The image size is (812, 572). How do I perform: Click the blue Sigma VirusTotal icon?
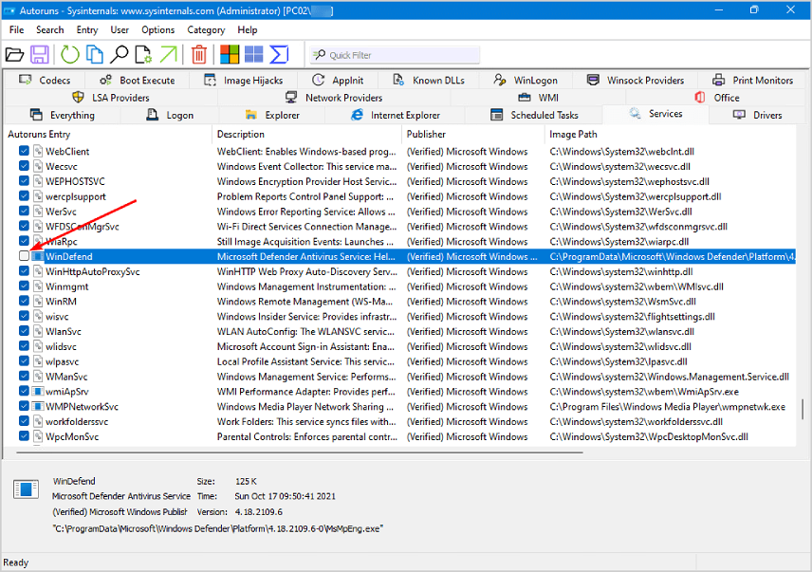coord(279,54)
